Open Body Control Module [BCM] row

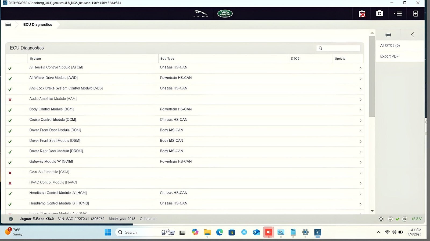(185, 110)
